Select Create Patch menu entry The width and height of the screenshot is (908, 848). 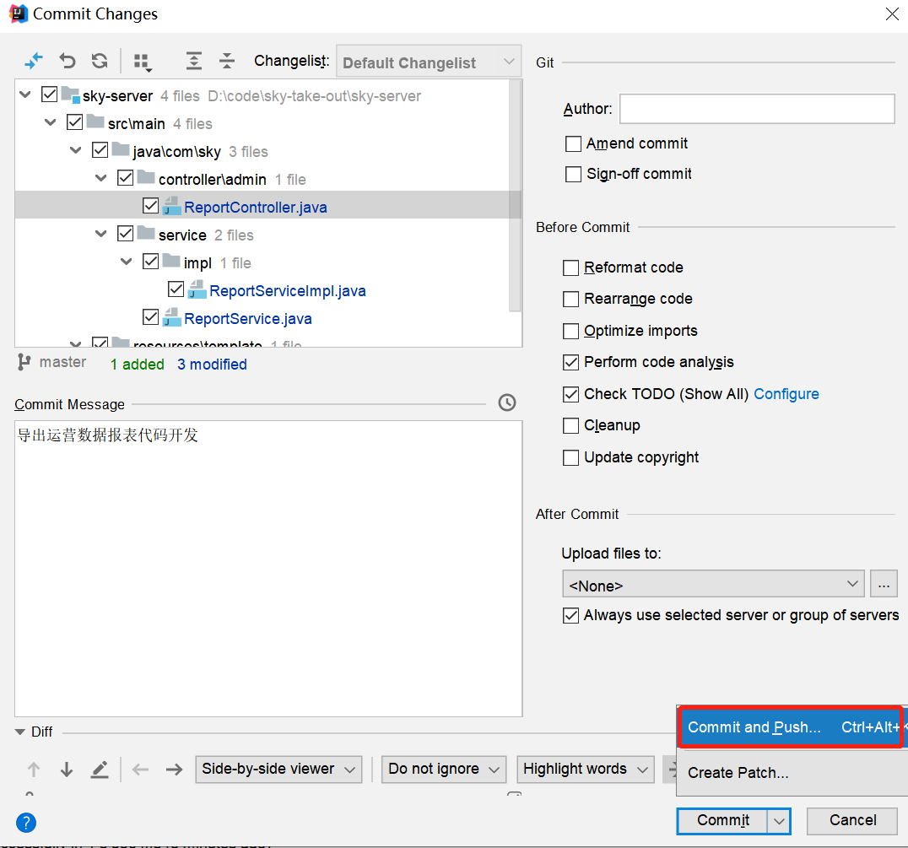pyautogui.click(x=738, y=772)
